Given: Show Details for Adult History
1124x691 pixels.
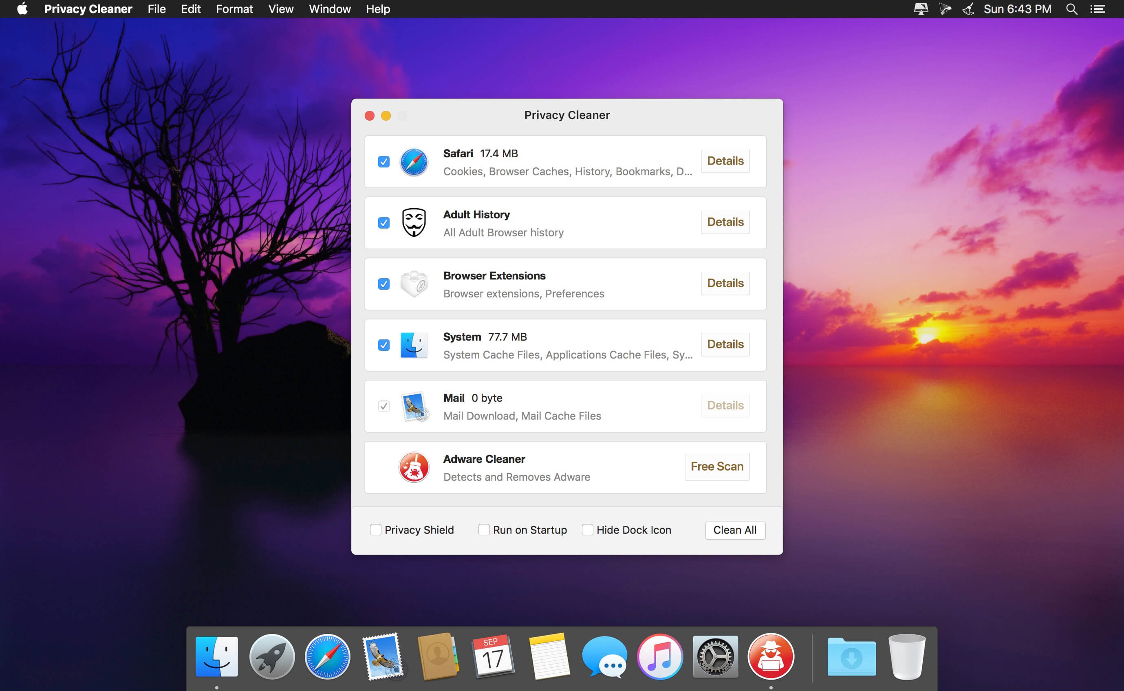Looking at the screenshot, I should tap(725, 222).
